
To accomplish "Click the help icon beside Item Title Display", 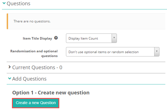I will click(x=56, y=38).
